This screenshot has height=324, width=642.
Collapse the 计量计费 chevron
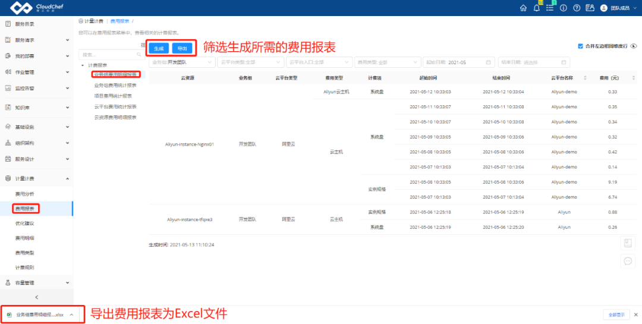click(x=68, y=178)
